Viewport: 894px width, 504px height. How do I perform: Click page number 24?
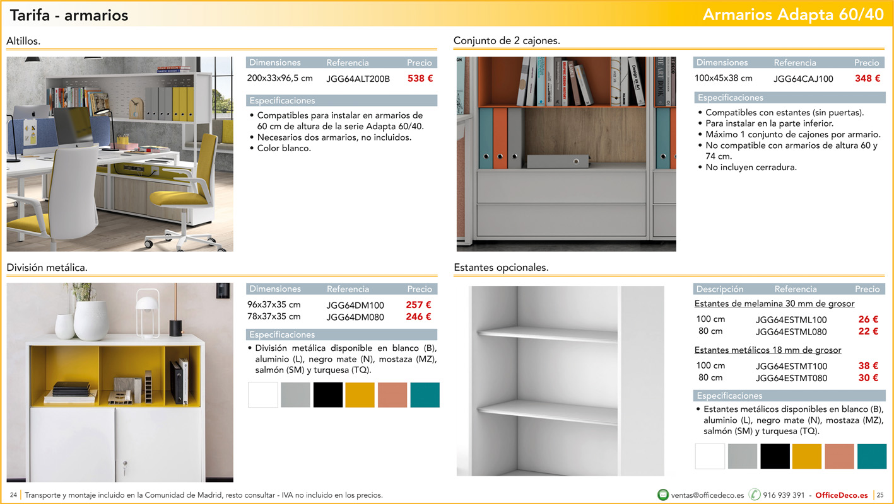point(13,495)
